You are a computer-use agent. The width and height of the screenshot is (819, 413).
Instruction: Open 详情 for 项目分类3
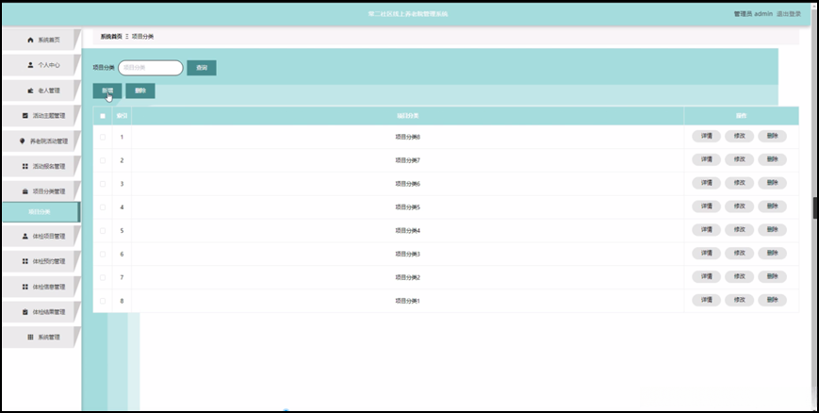(706, 253)
